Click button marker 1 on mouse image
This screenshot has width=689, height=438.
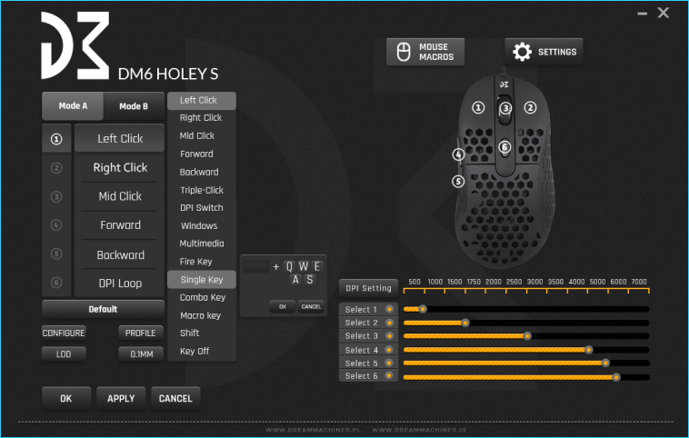tap(478, 107)
